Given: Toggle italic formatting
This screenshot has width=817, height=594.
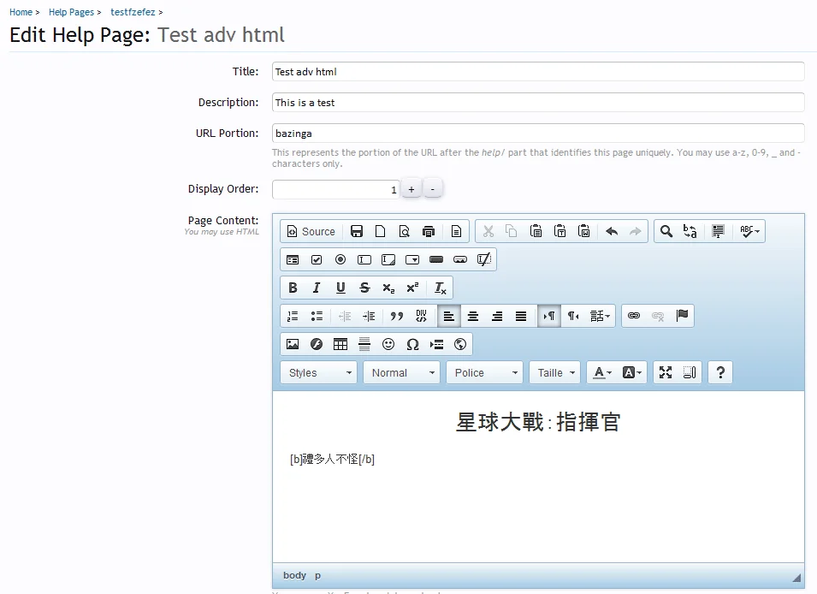Looking at the screenshot, I should pyautogui.click(x=317, y=288).
